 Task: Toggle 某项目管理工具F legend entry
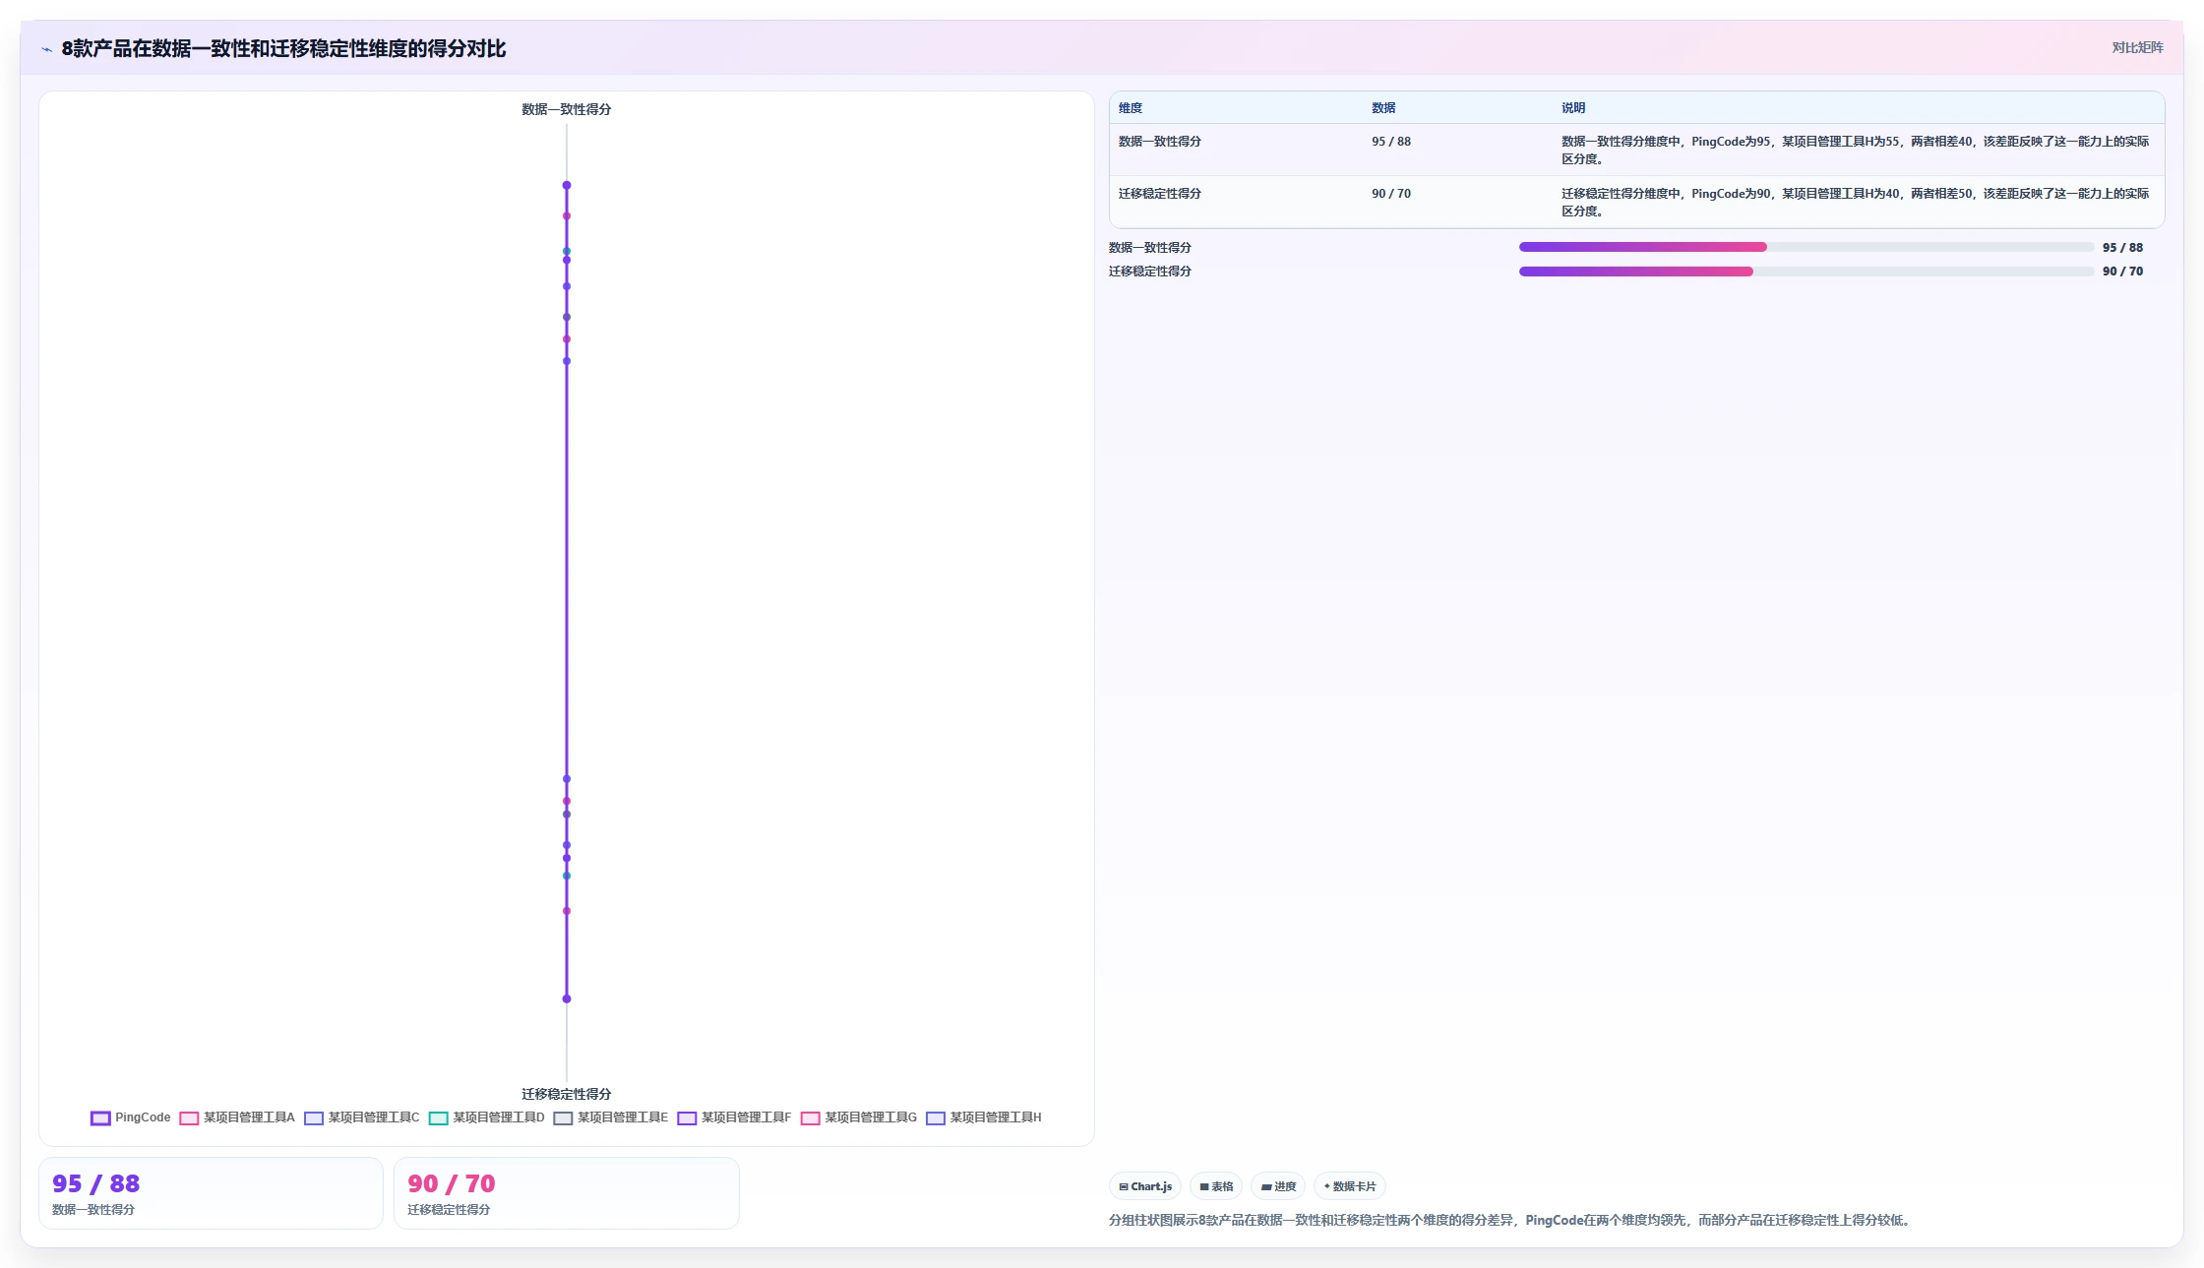click(x=735, y=1117)
